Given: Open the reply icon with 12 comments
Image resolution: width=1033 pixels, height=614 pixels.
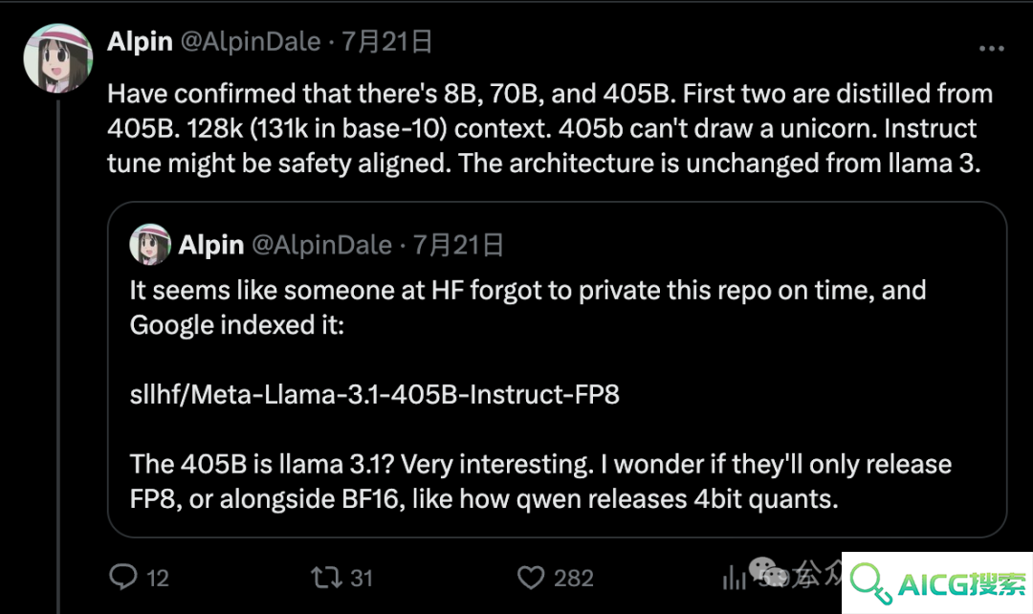Looking at the screenshot, I should tap(123, 577).
